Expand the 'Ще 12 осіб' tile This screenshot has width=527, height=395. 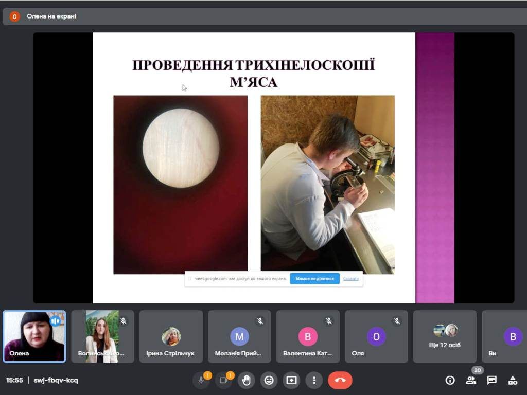click(x=445, y=336)
